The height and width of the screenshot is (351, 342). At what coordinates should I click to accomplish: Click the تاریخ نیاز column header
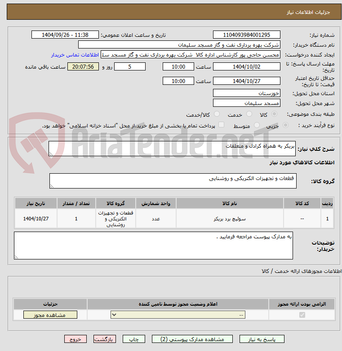coord(36,203)
